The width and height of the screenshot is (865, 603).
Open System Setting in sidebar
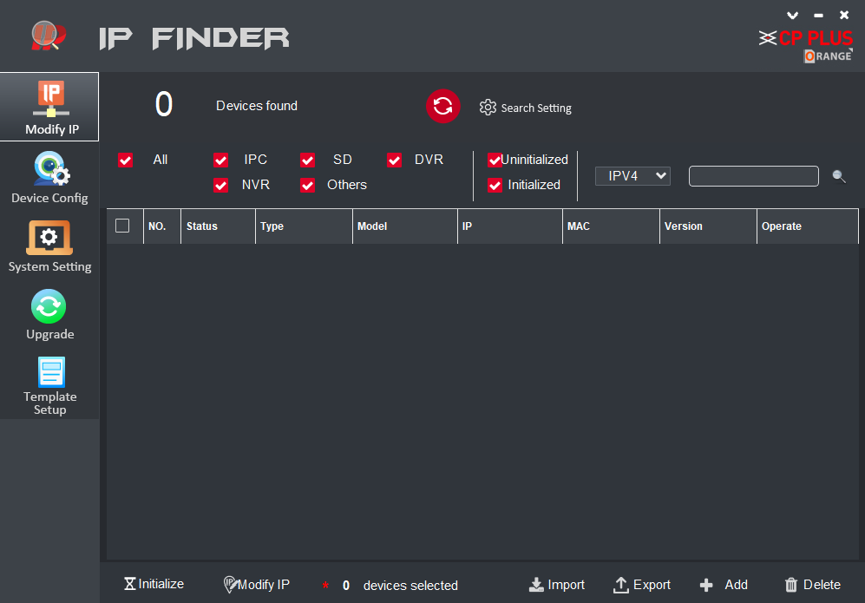coord(49,246)
